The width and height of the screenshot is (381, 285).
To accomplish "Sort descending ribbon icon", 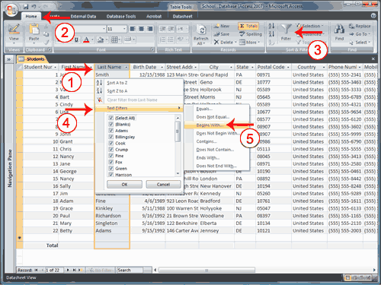I will pyautogui.click(x=271, y=33).
